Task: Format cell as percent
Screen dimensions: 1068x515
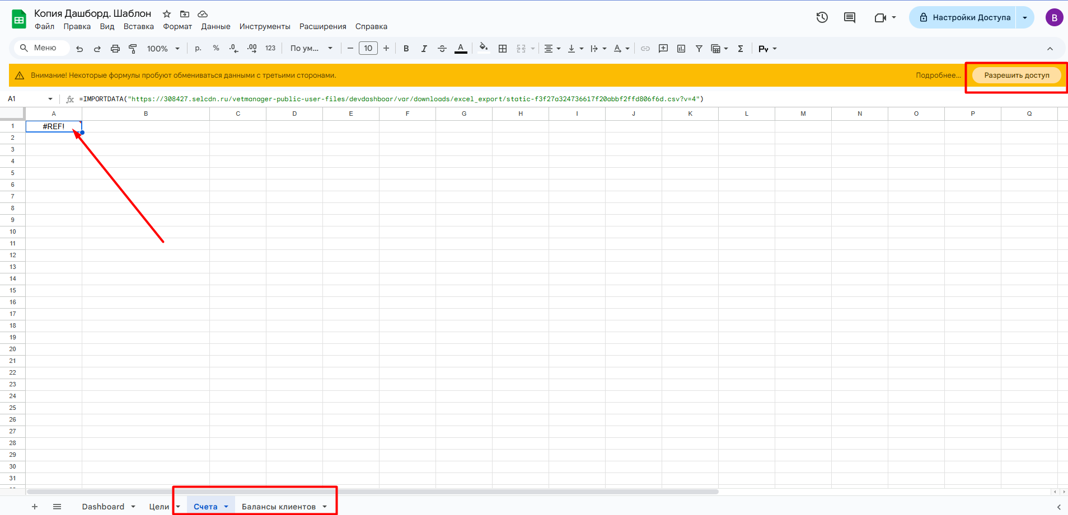Action: click(x=216, y=49)
